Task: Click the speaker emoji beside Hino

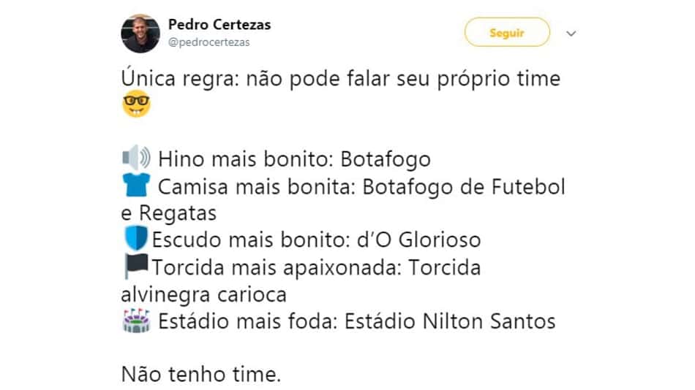Action: [x=136, y=158]
